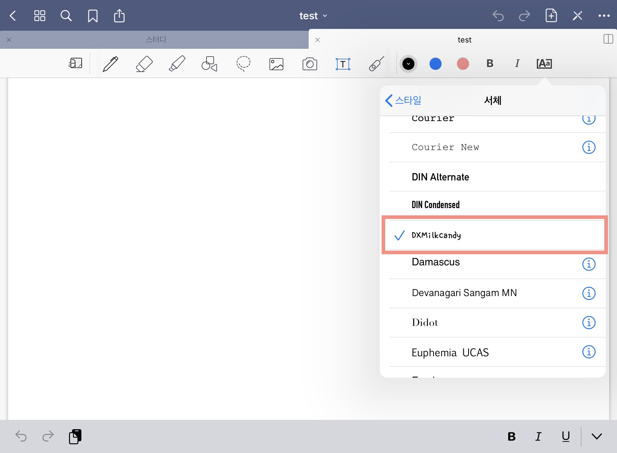Open the test document title dropdown
This screenshot has height=453, width=617.
point(313,16)
